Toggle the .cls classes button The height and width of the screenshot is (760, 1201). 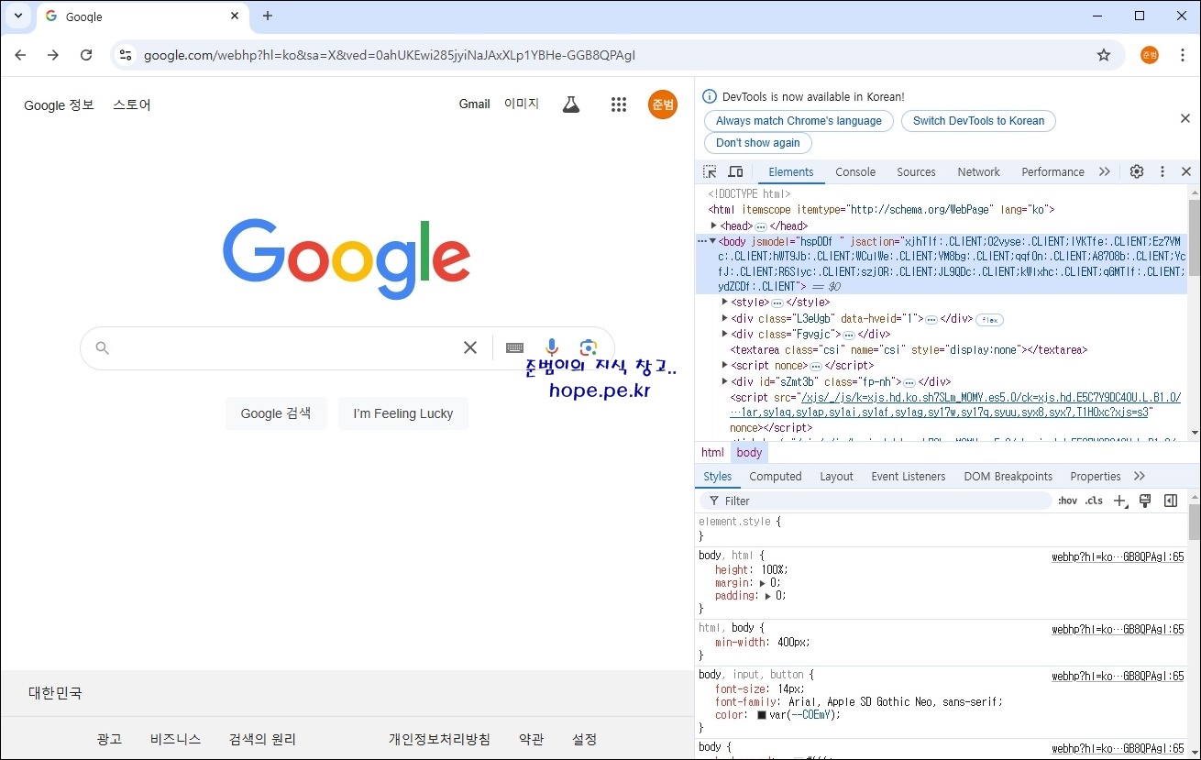pos(1094,501)
